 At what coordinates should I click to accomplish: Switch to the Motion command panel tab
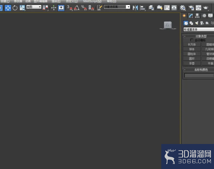[204, 16]
